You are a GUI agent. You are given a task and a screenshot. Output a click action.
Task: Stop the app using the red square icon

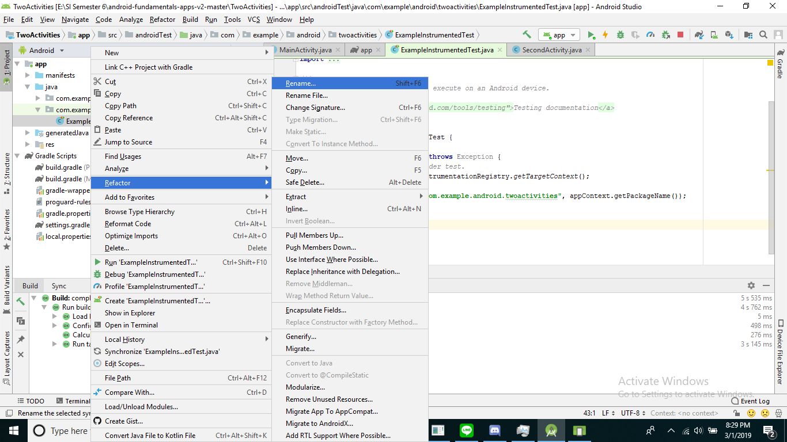point(680,35)
